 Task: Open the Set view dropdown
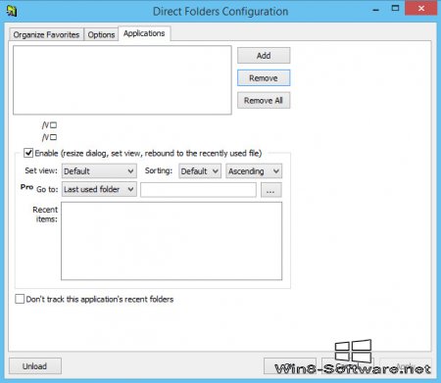99,171
